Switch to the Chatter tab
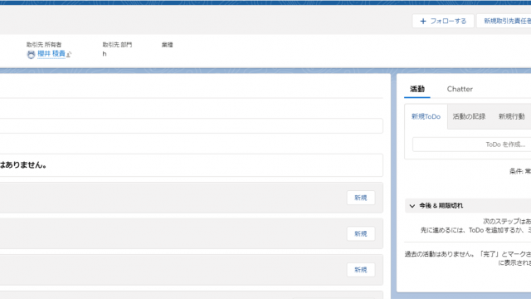The width and height of the screenshot is (531, 299). coord(460,89)
